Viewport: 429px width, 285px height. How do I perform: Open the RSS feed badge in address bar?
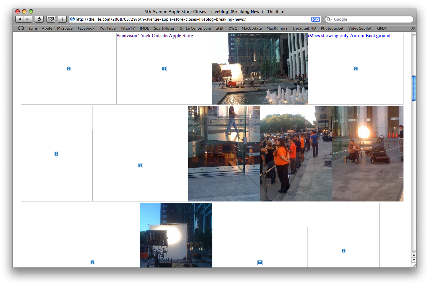point(315,19)
